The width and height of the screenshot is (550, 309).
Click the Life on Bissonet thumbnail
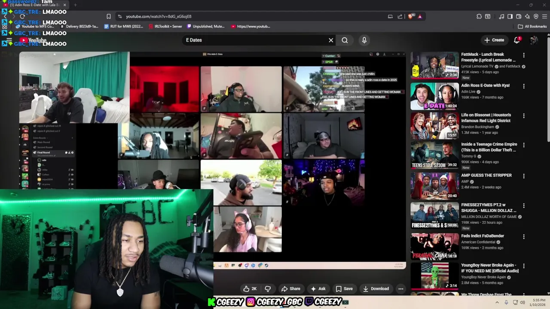(x=435, y=126)
